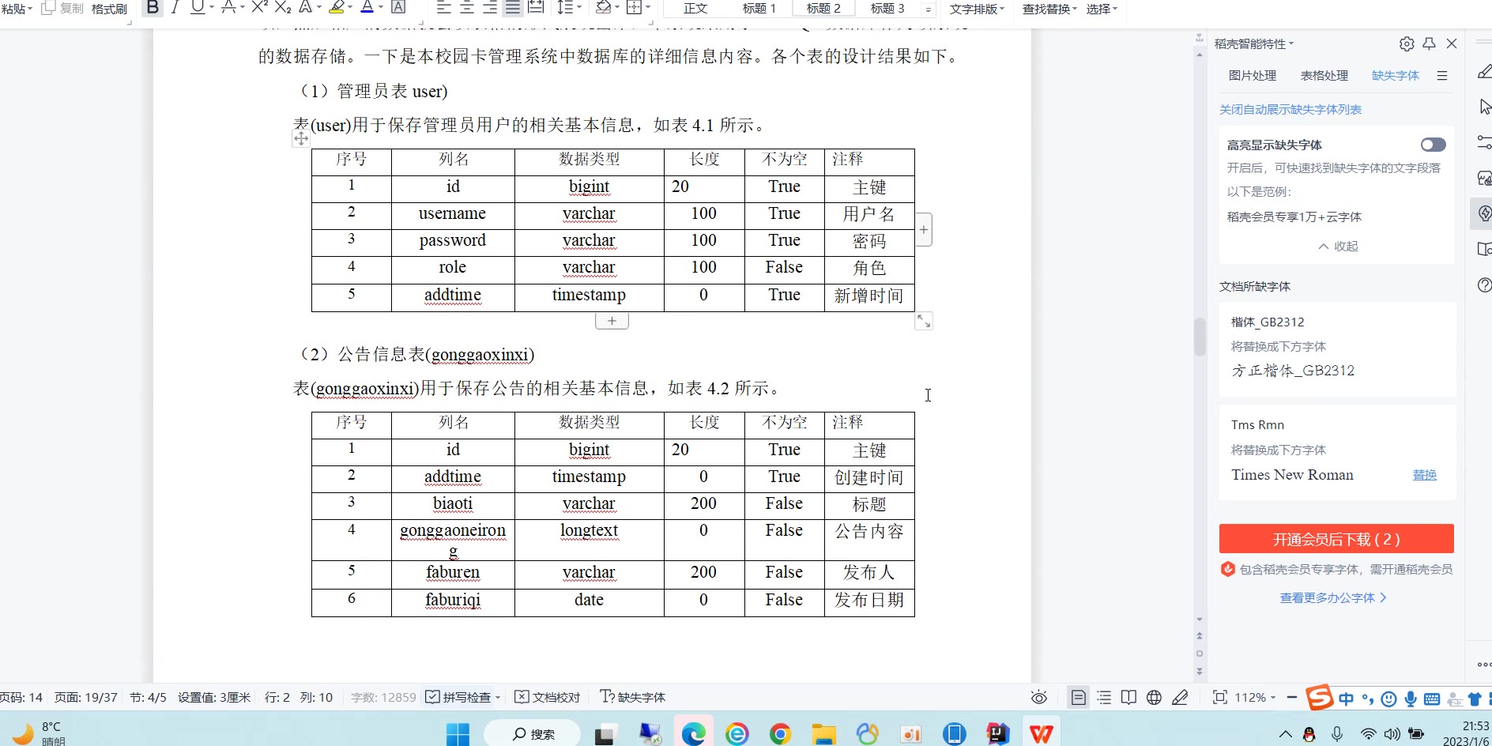Apply underline formatting

pyautogui.click(x=198, y=8)
